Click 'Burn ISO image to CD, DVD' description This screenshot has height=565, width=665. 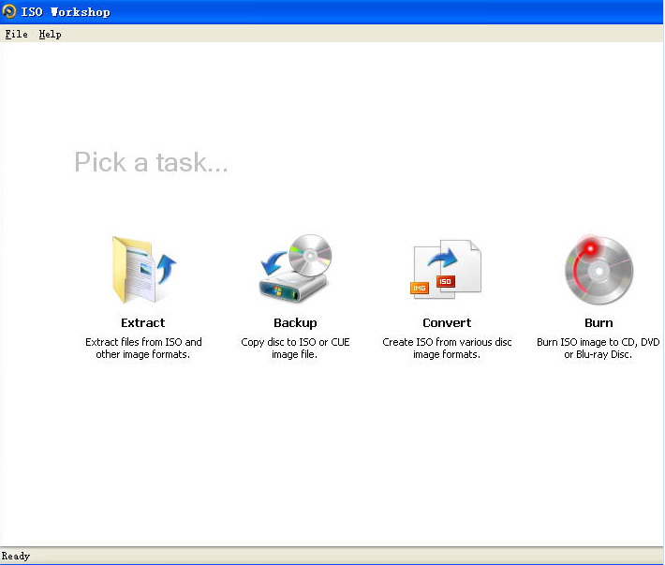coord(598,348)
